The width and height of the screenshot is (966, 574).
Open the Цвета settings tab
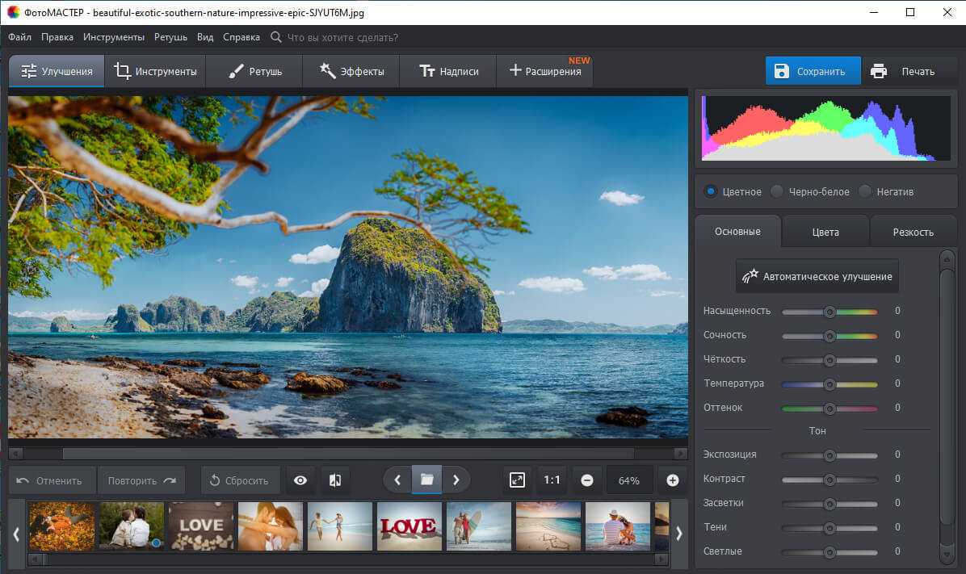825,232
